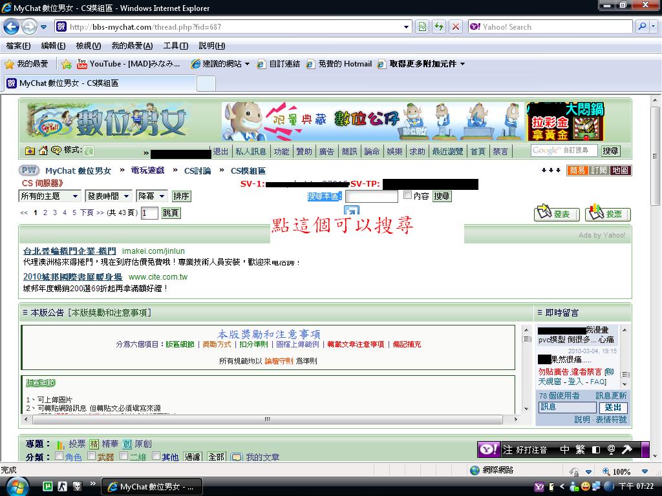Open the 電玩遊戲 breadcrumb link

coord(147,170)
